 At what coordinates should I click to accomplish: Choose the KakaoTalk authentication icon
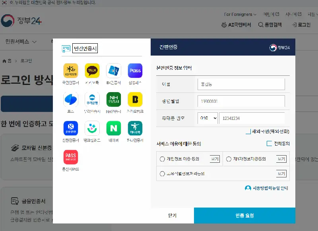92,71
